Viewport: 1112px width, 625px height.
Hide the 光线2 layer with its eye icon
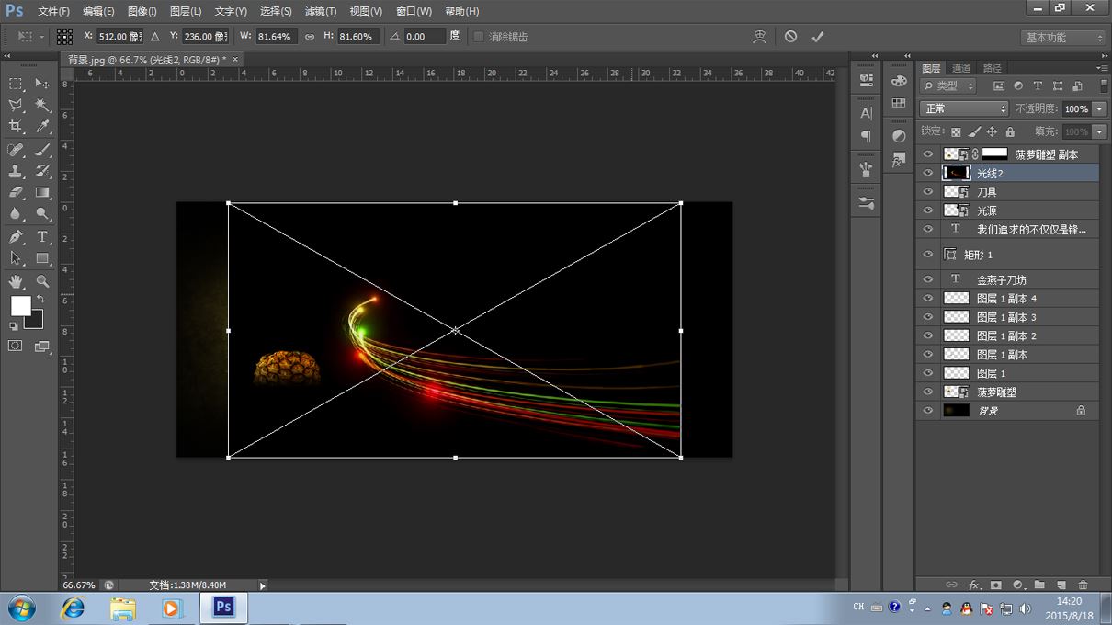[x=928, y=173]
